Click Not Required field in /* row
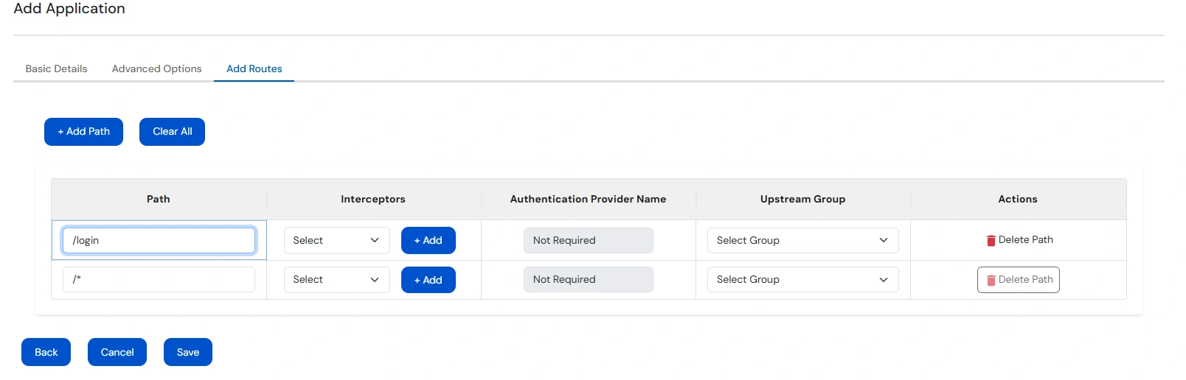Image resolution: width=1186 pixels, height=380 pixels. click(x=588, y=280)
